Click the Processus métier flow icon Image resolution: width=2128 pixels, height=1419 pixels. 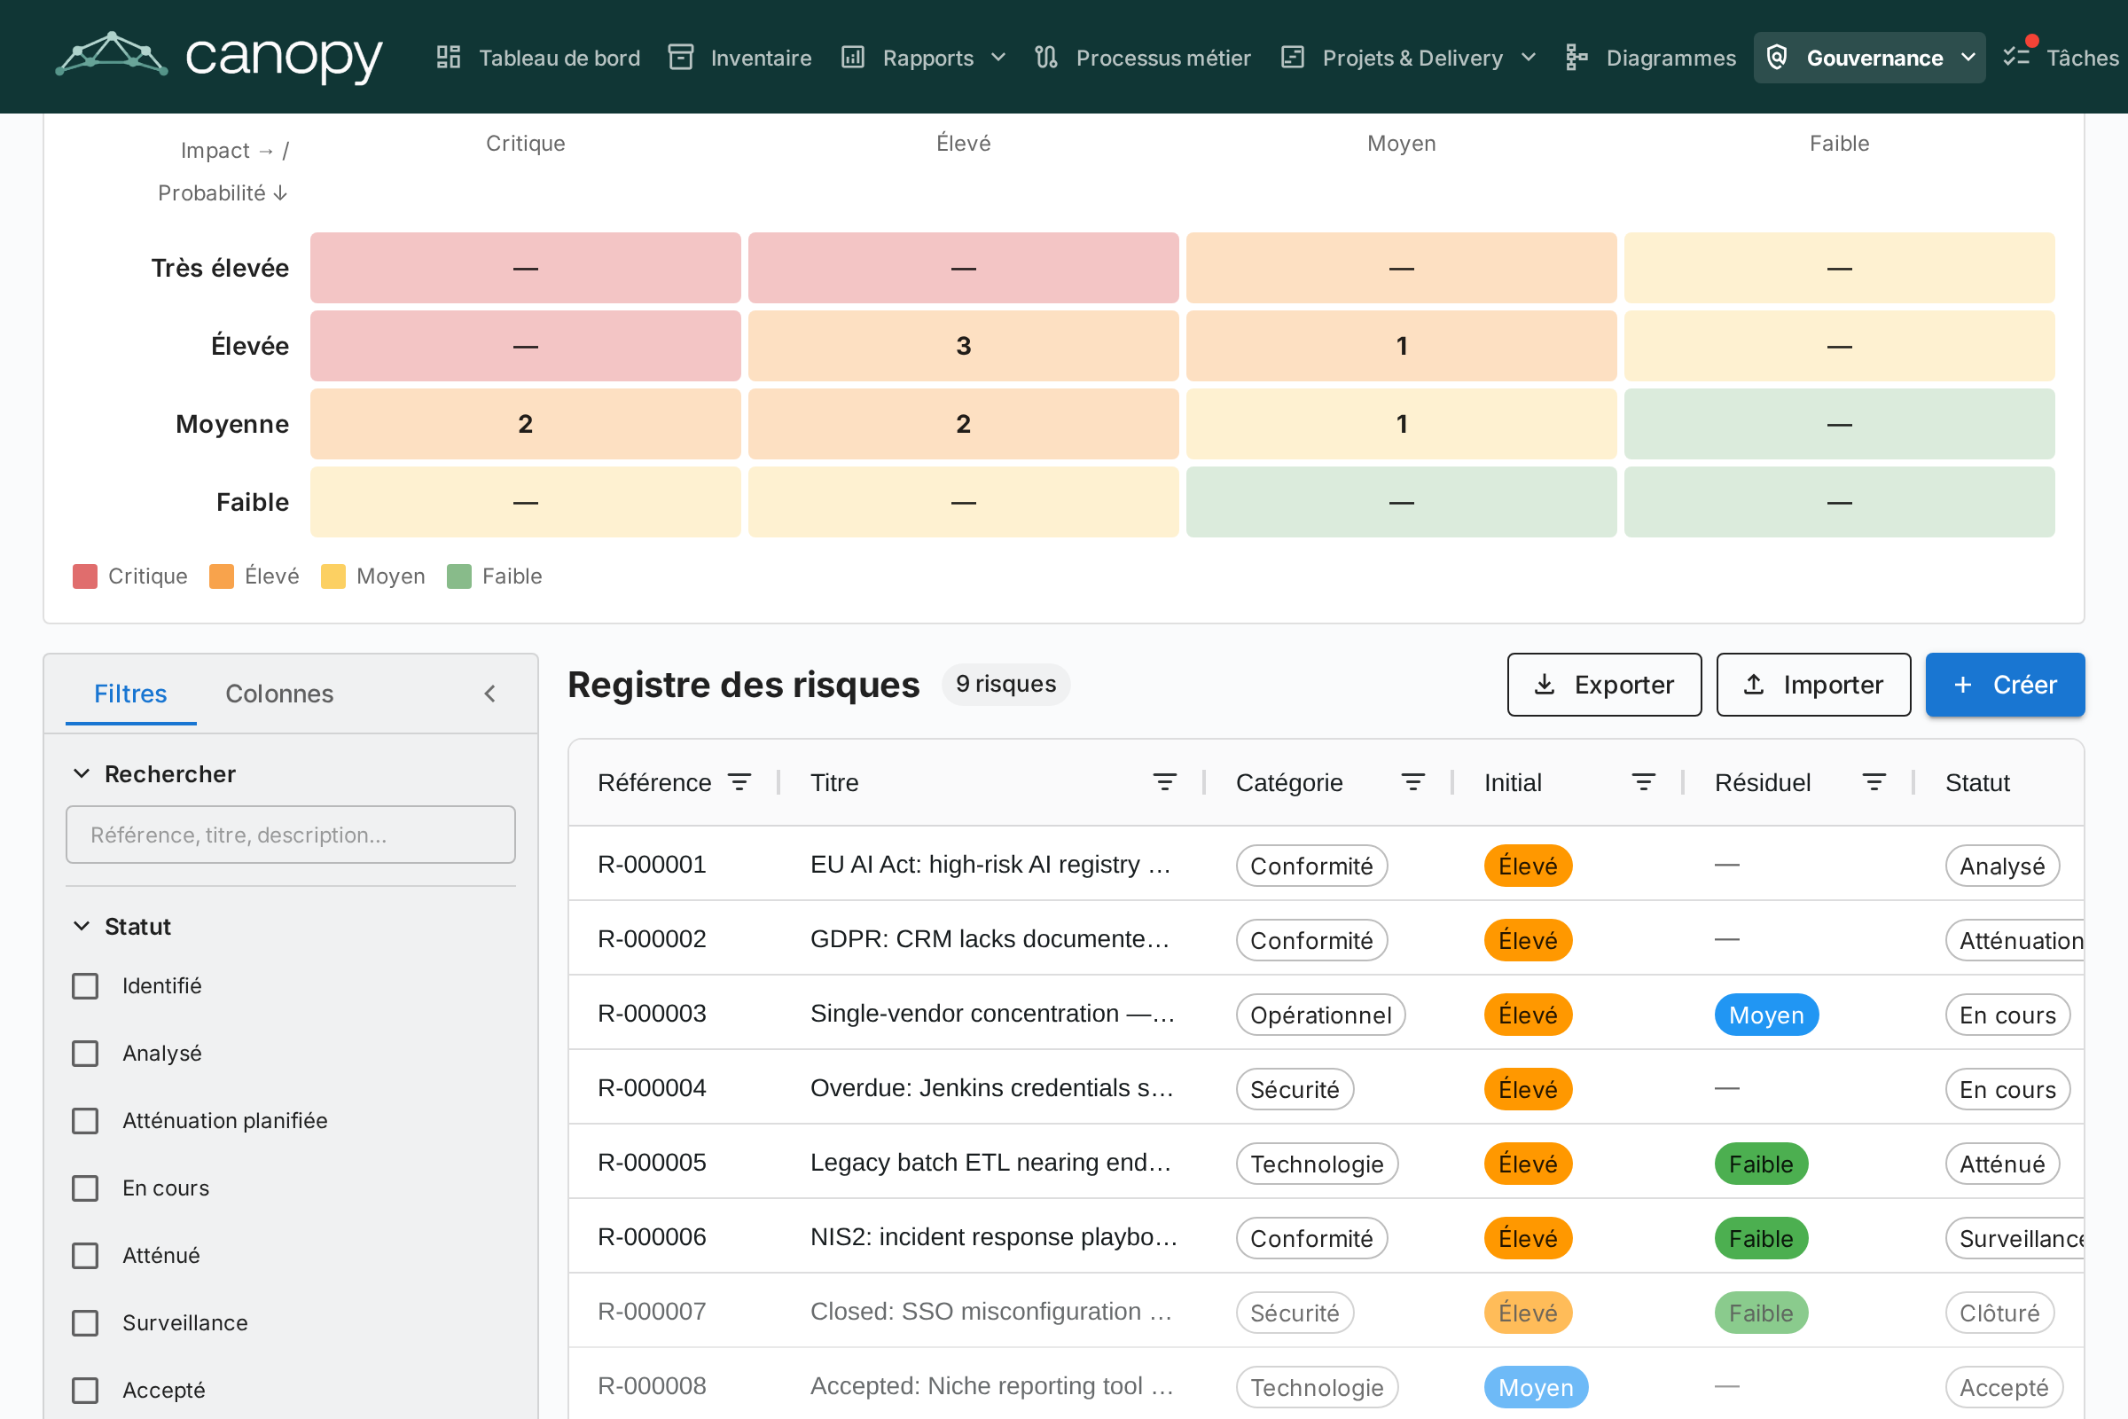(1046, 58)
